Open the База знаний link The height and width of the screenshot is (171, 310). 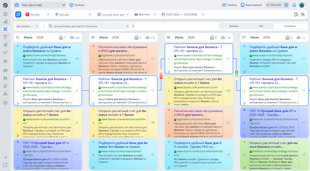point(251,5)
